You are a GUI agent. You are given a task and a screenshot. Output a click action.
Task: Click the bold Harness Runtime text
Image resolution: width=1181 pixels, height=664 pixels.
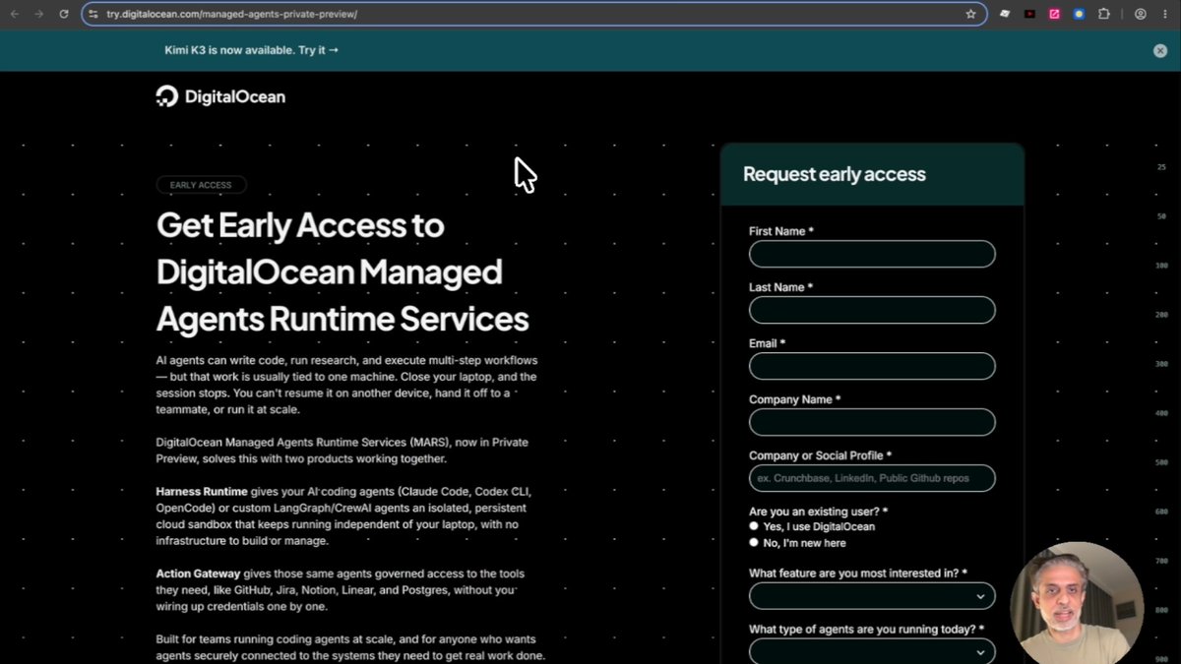coord(202,491)
